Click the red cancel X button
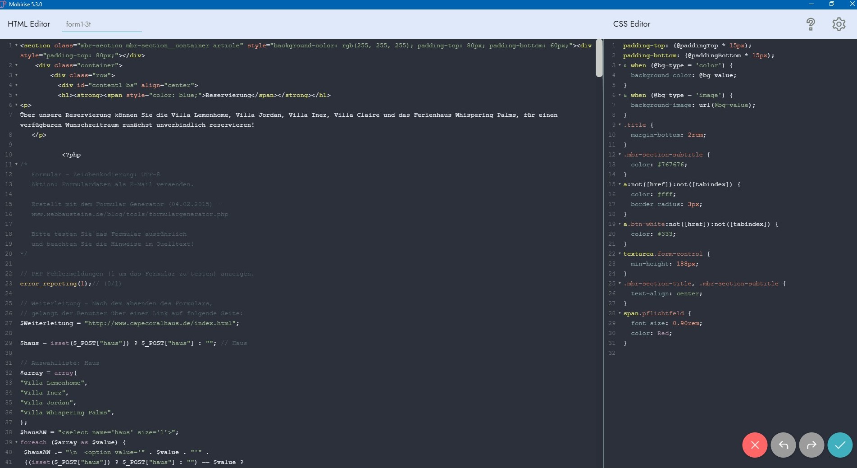857x468 pixels. [755, 445]
